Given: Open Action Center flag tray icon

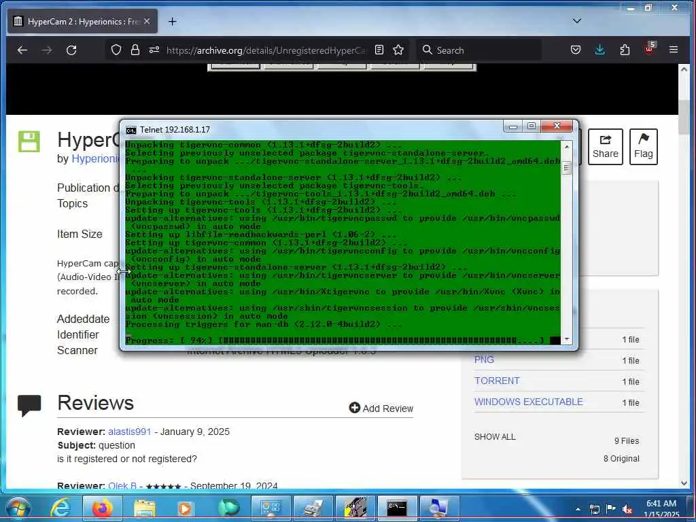Looking at the screenshot, I should 611,509.
